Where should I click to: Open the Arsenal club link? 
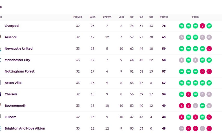[x=11, y=37]
